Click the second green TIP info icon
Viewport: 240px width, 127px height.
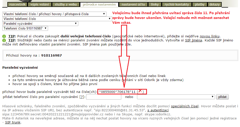4,40
